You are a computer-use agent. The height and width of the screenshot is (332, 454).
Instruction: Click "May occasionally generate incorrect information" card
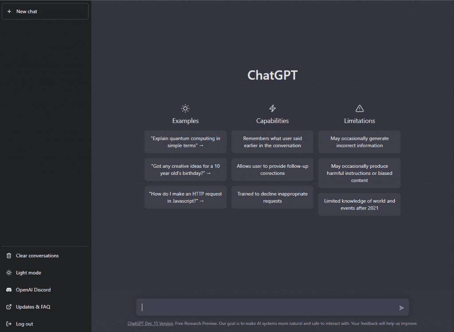360,142
